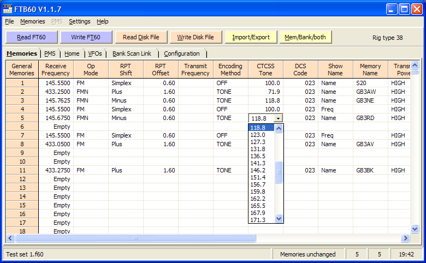The width and height of the screenshot is (426, 263).
Task: Click the Read FT60 button
Action: (32, 37)
